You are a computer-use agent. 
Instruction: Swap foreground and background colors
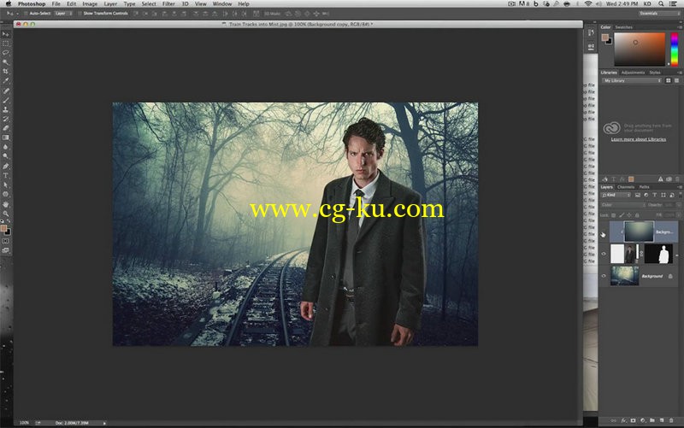pyautogui.click(x=9, y=221)
